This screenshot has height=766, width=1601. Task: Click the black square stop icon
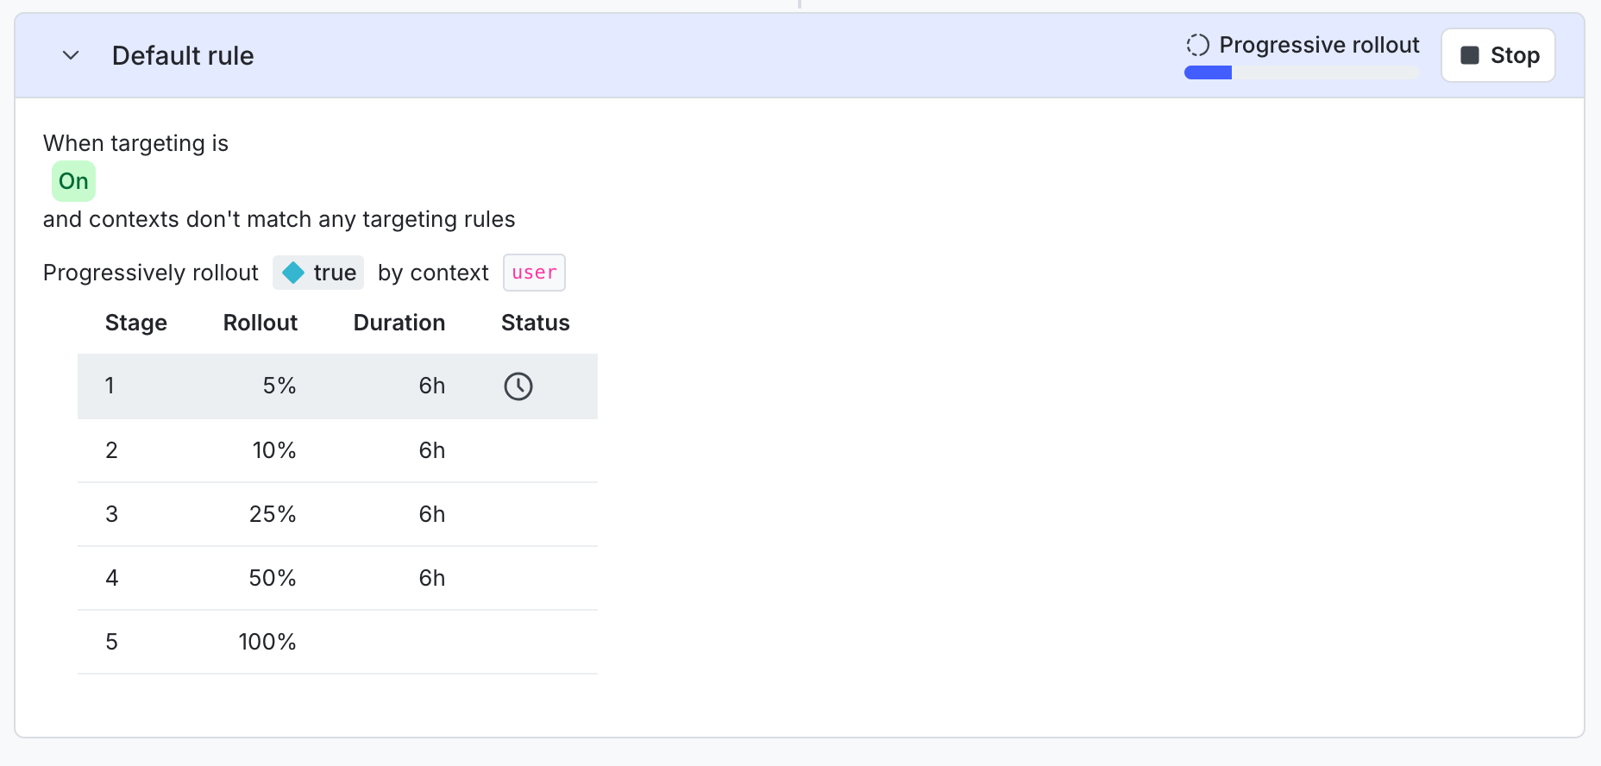coord(1470,55)
